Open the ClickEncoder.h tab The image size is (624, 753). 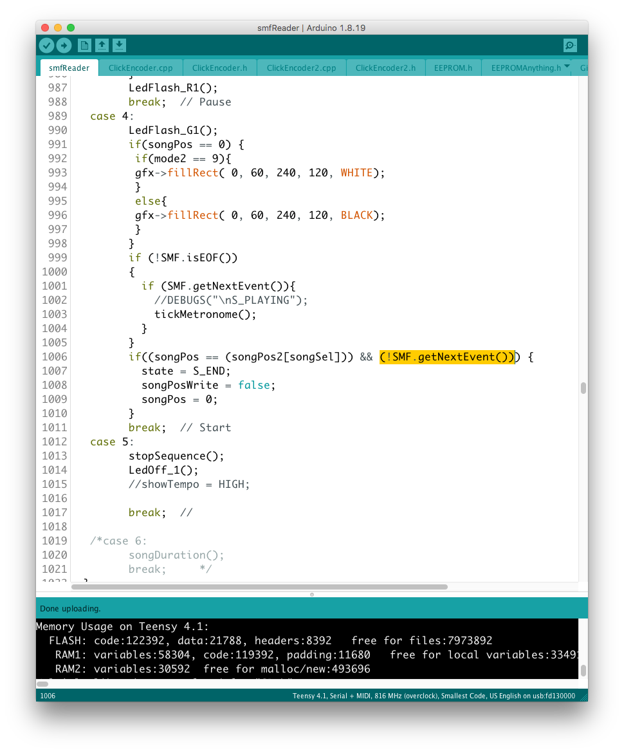(x=219, y=68)
